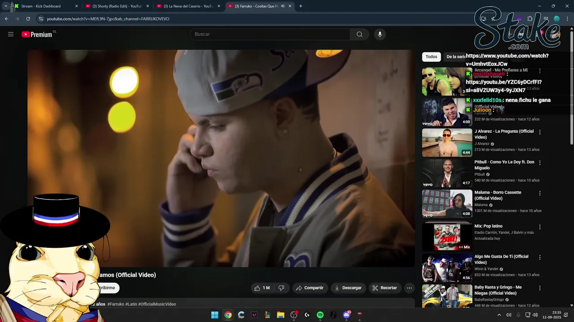Like the video with thumbs up
Image resolution: width=574 pixels, height=322 pixels.
pyautogui.click(x=262, y=288)
